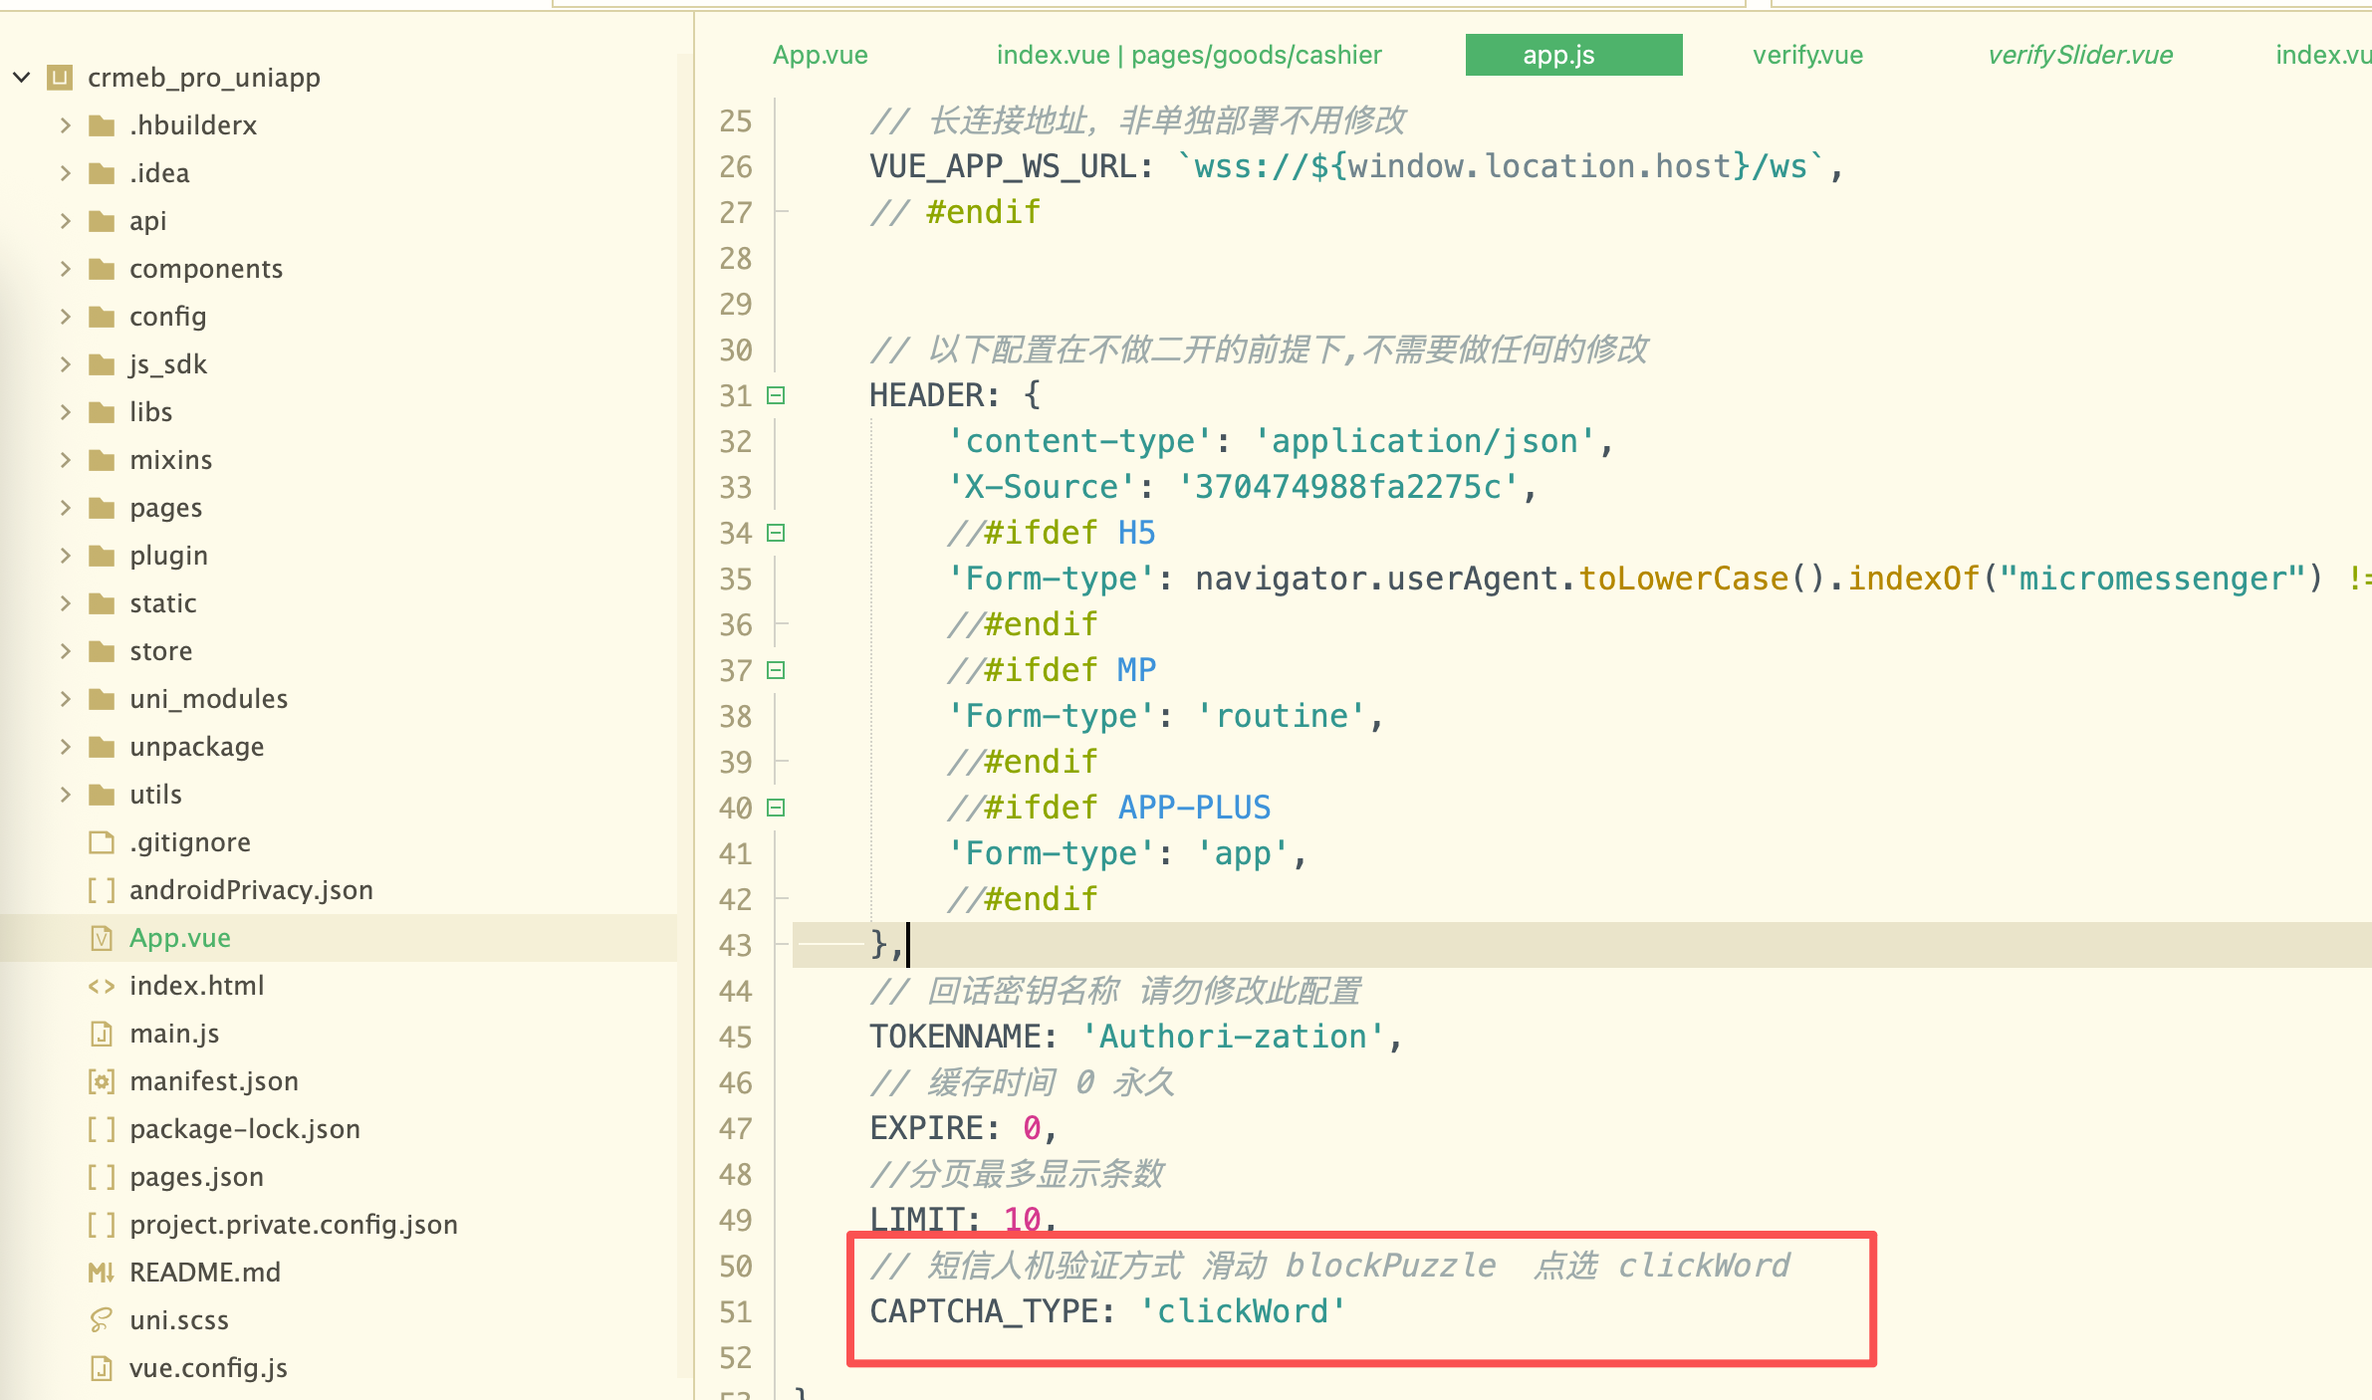Click line number 47 in the gutter

735,1128
